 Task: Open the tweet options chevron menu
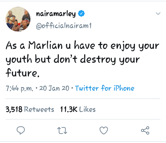point(158,14)
